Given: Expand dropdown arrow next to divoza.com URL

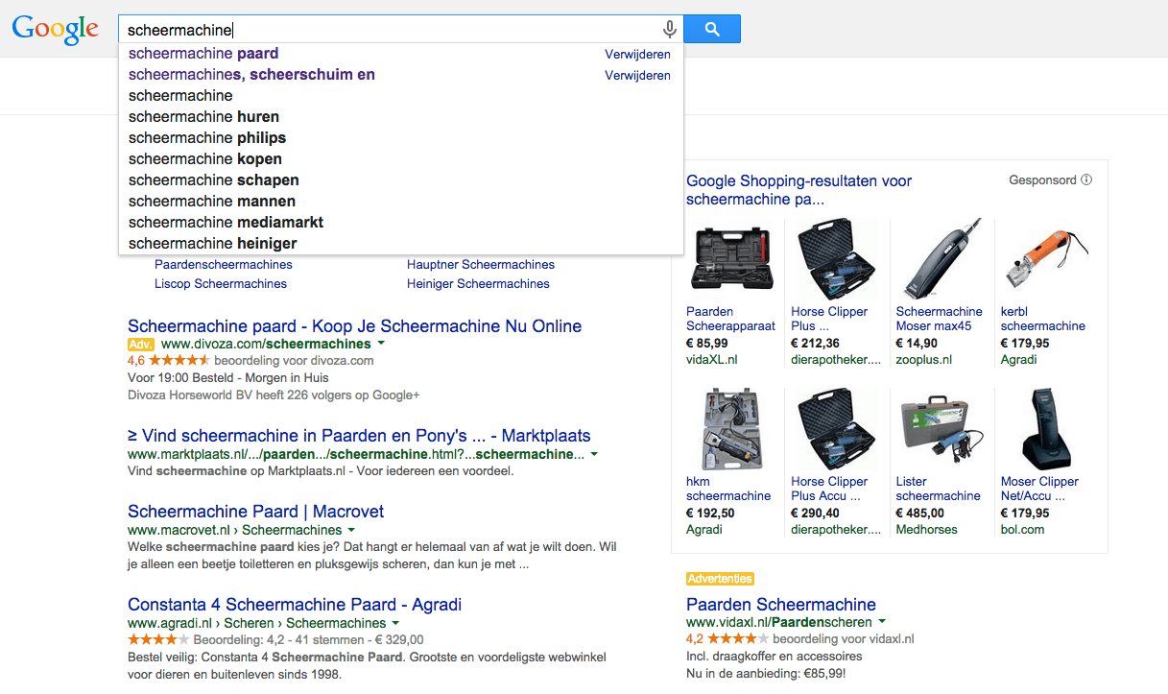Looking at the screenshot, I should (x=381, y=344).
